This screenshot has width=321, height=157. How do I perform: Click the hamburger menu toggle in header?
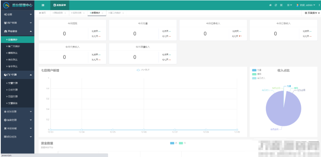click(43, 5)
